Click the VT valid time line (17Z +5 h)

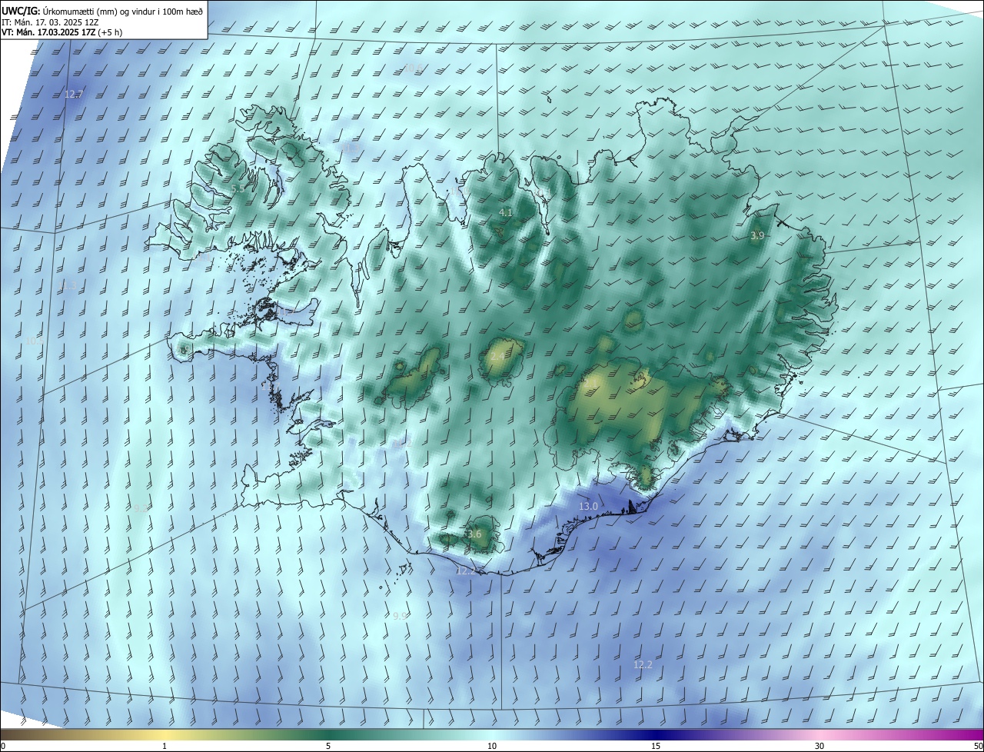click(x=61, y=32)
